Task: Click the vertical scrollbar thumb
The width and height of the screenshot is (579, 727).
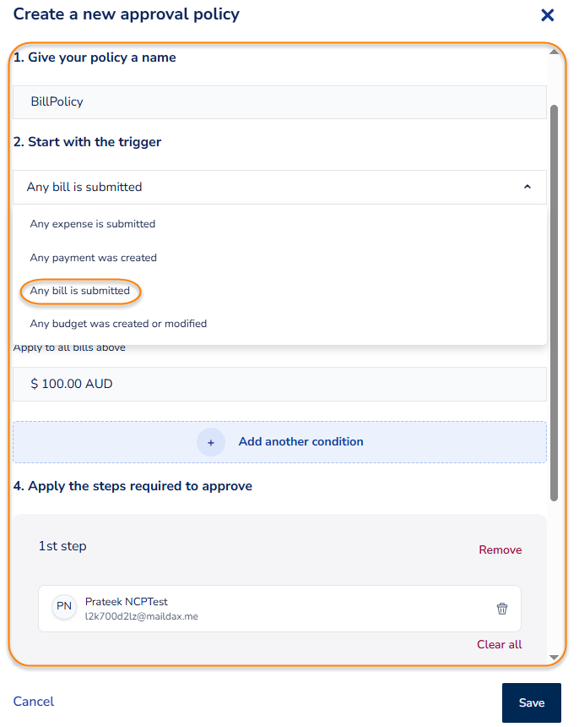Action: pyautogui.click(x=554, y=296)
